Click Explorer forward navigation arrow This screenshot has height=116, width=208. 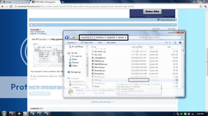click(71, 37)
